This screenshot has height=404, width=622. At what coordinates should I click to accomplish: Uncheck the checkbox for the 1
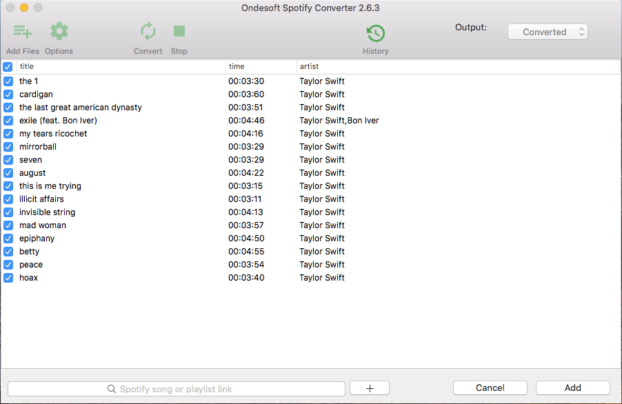coord(8,81)
